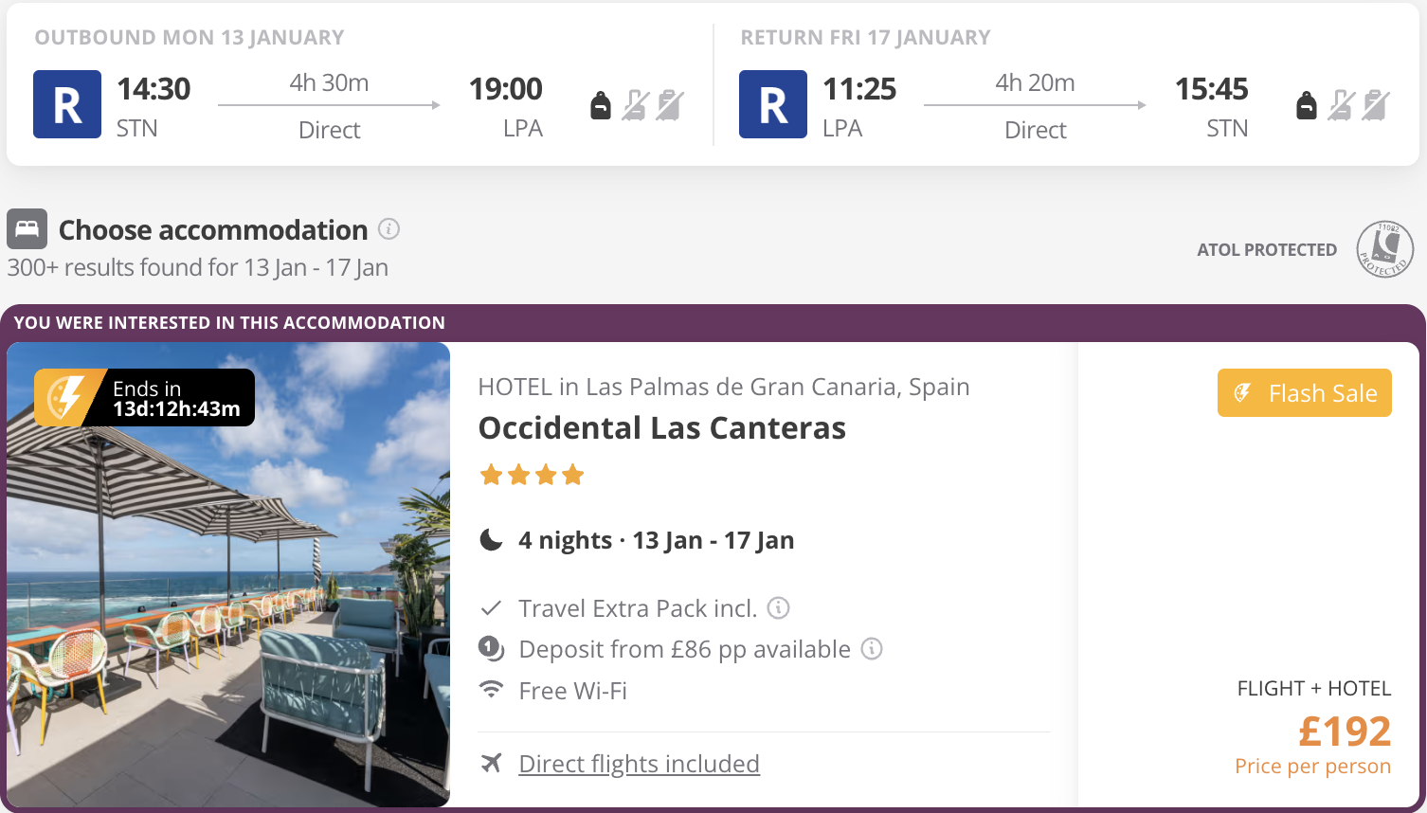Click outbound crossed-out cabin bag icon
The height and width of the screenshot is (813, 1427).
coord(635,105)
